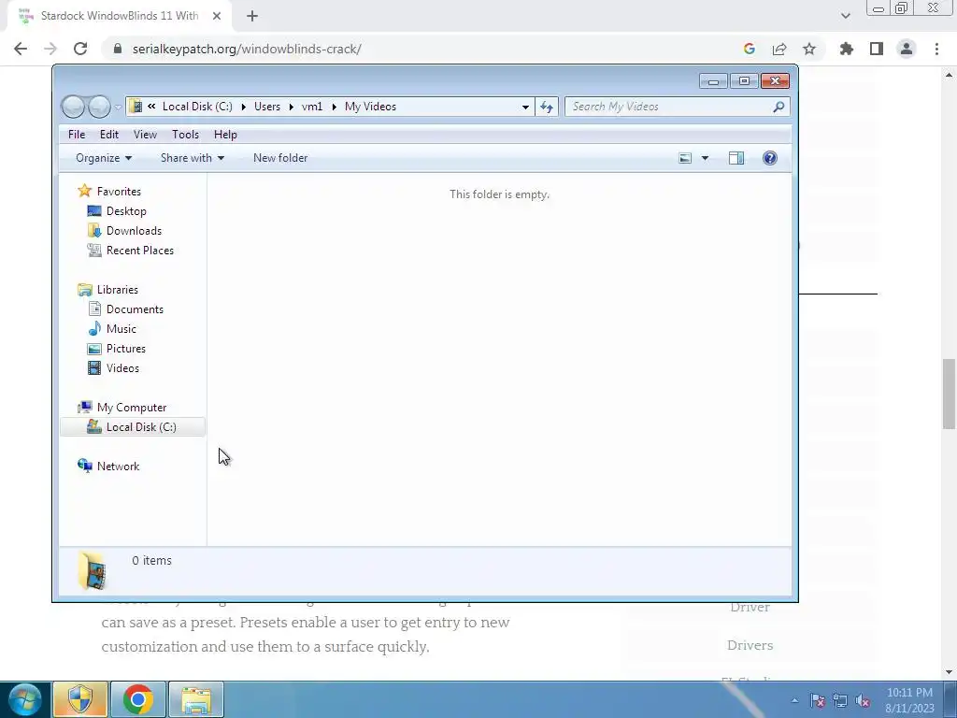The height and width of the screenshot is (718, 957).
Task: Click the New folder button
Action: [x=280, y=158]
